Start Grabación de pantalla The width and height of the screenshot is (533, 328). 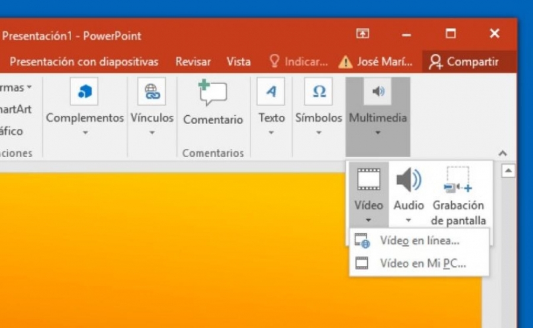click(x=458, y=196)
